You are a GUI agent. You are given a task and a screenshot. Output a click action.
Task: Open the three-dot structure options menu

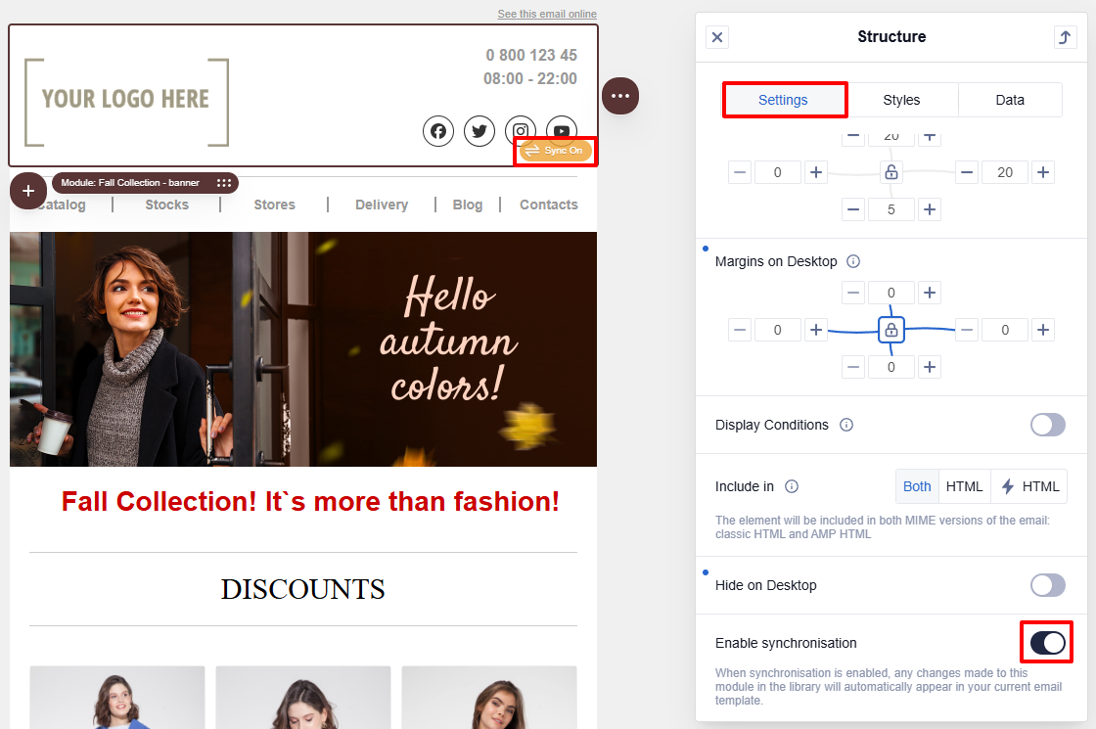point(620,96)
